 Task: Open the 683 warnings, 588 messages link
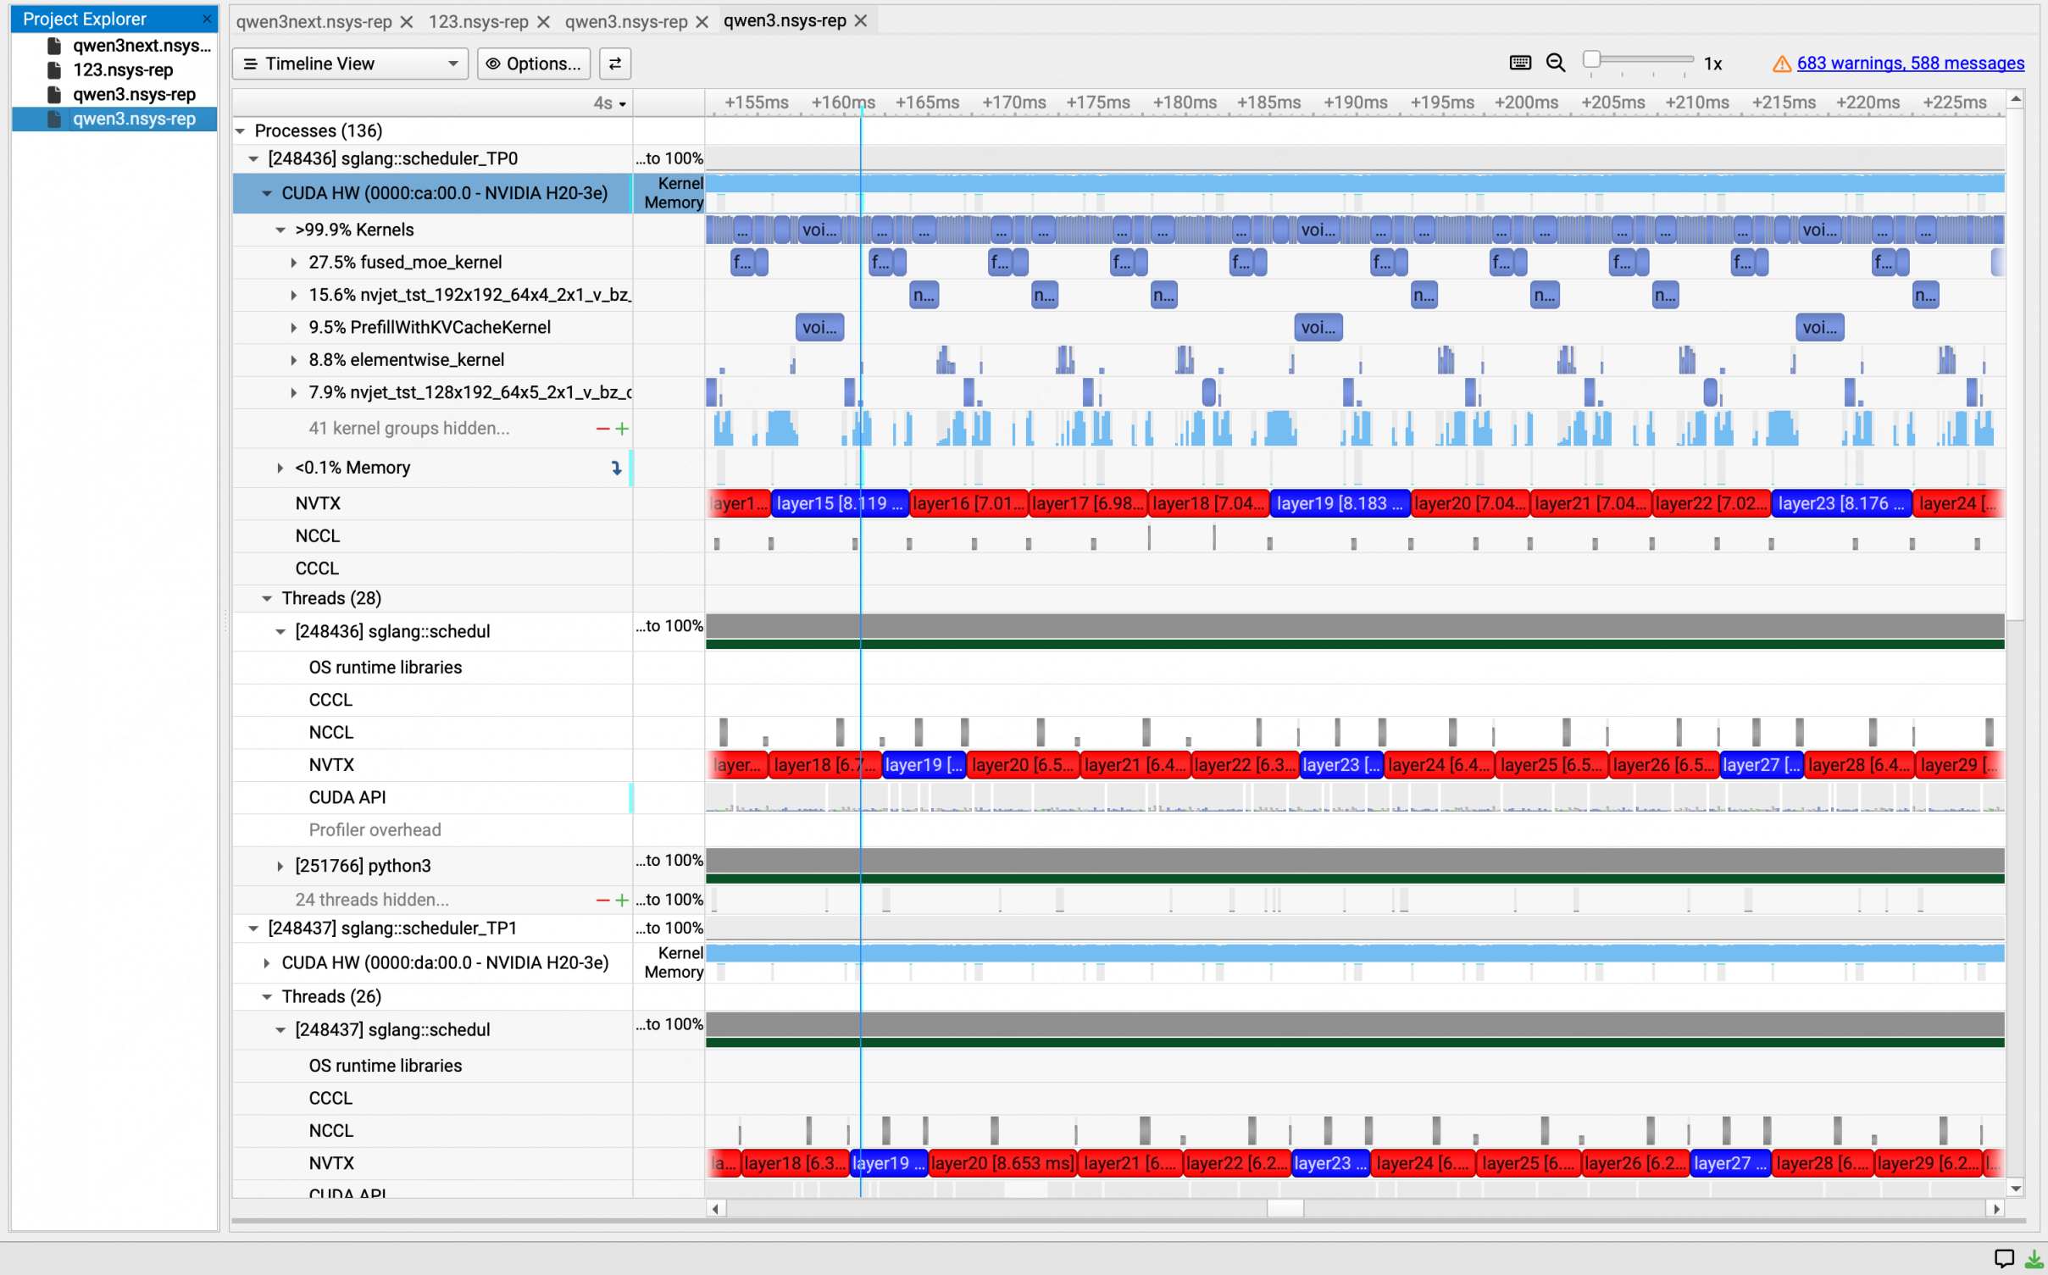1910,64
